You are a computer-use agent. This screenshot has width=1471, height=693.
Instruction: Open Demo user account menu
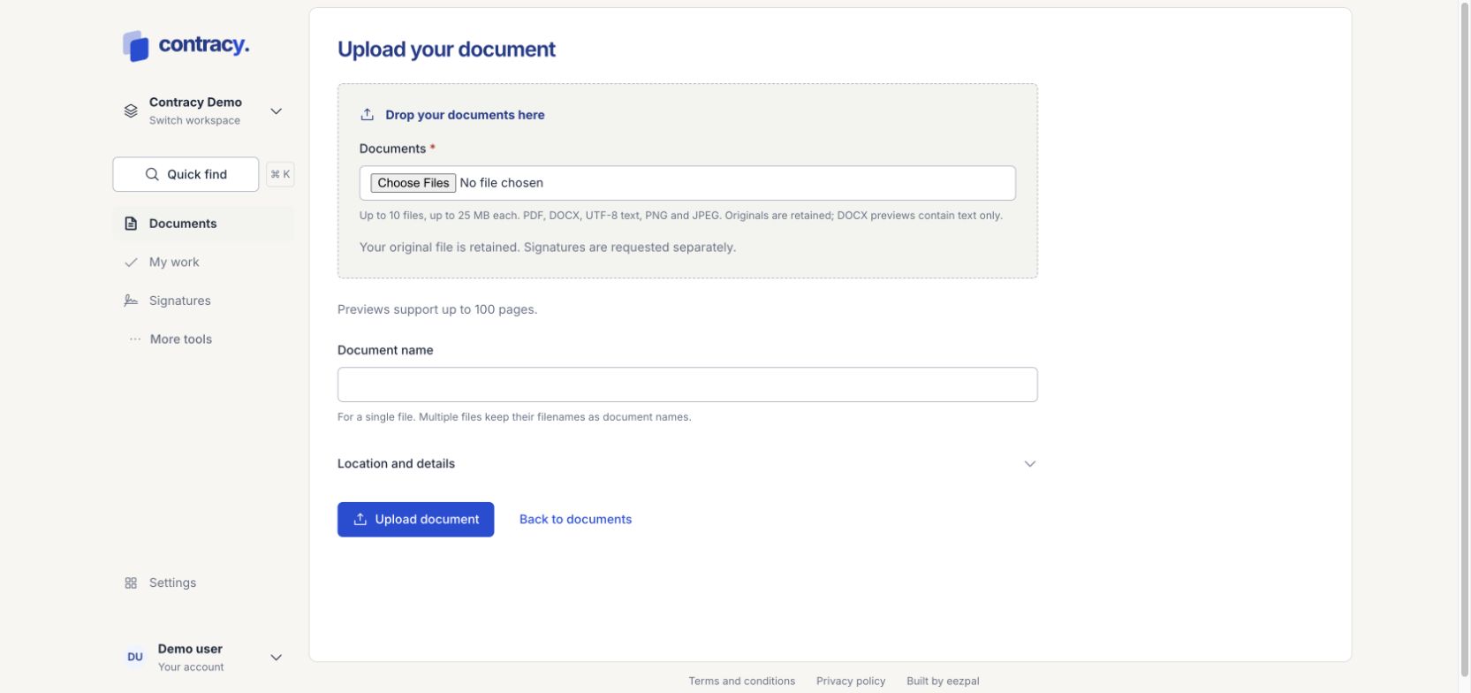204,658
